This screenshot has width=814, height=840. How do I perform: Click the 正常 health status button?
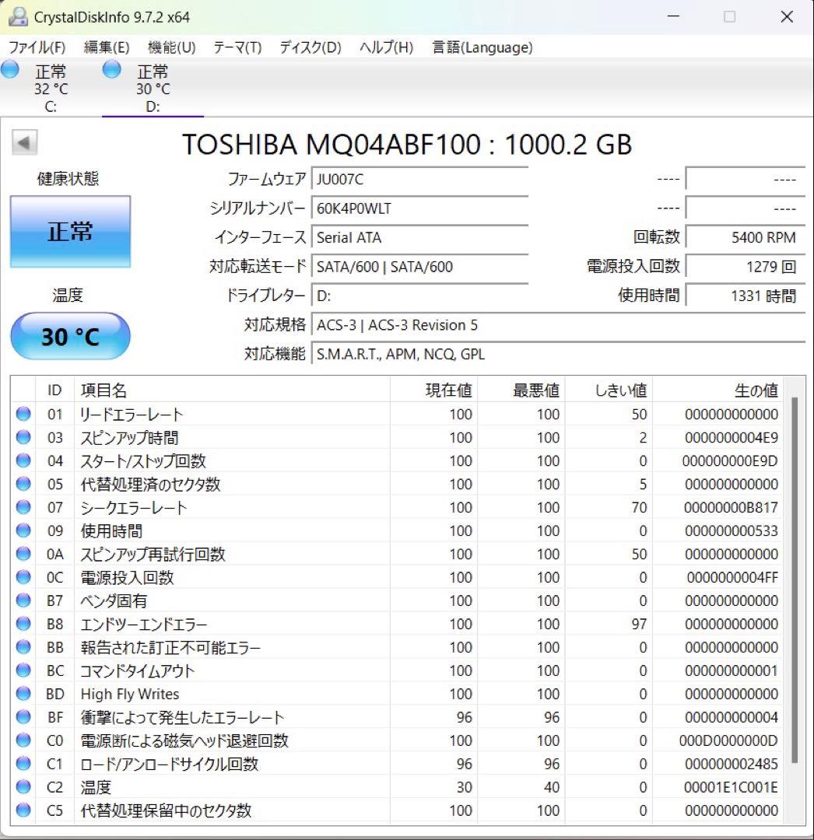(70, 230)
